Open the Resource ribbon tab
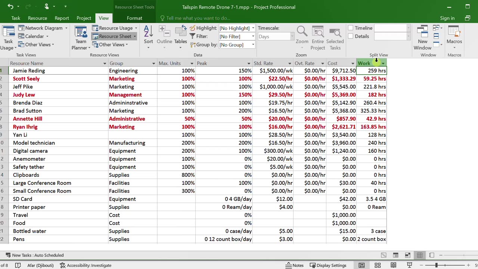The height and width of the screenshot is (269, 478). pos(37,18)
